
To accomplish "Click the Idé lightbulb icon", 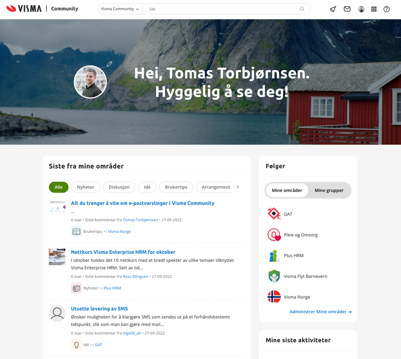I will (76, 345).
